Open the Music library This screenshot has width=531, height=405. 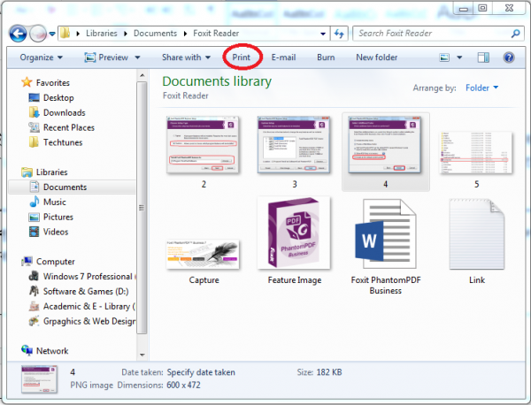(x=48, y=202)
